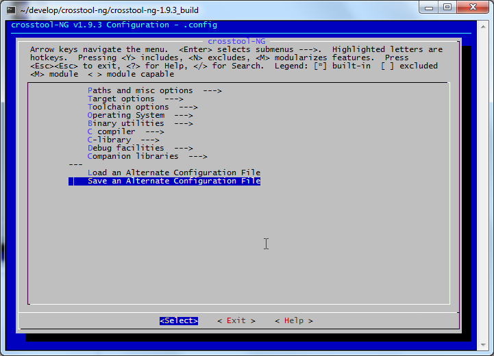
Task: Click the Exit button
Action: 236,321
